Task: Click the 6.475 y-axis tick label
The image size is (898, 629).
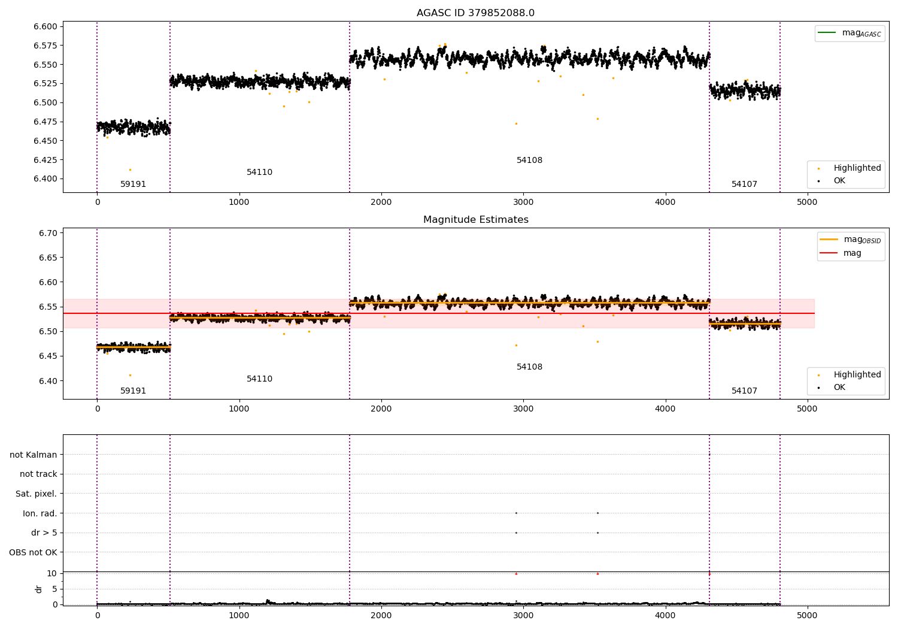Action: pyautogui.click(x=46, y=122)
